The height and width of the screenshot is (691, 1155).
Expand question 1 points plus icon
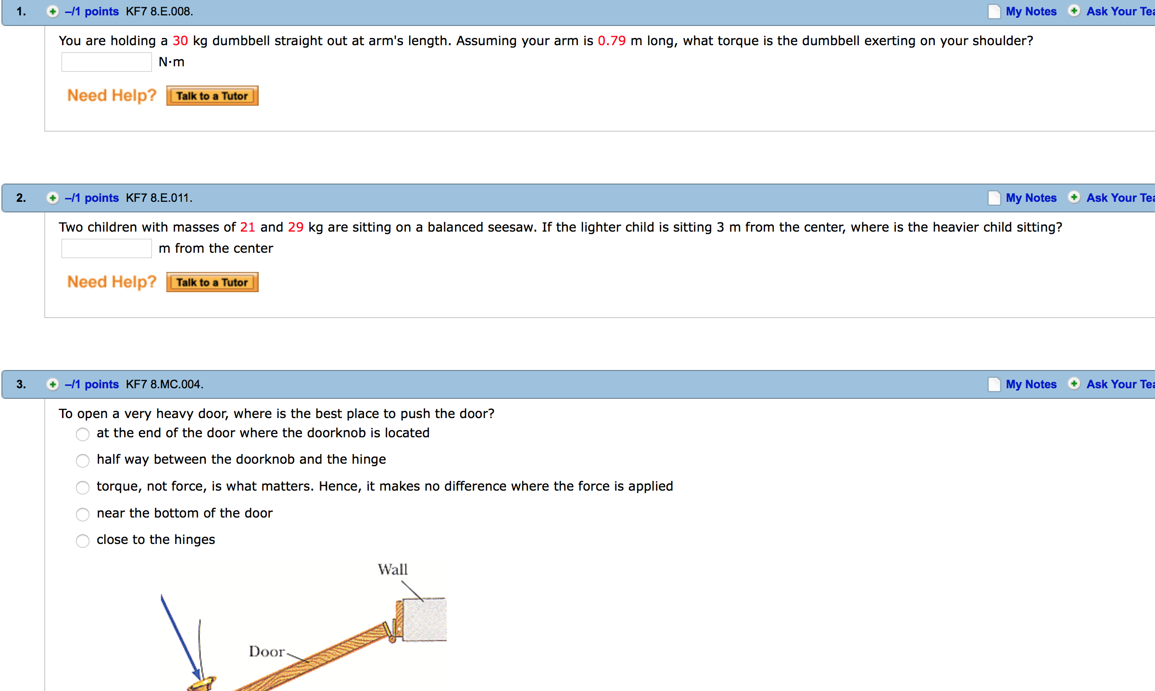pos(52,12)
